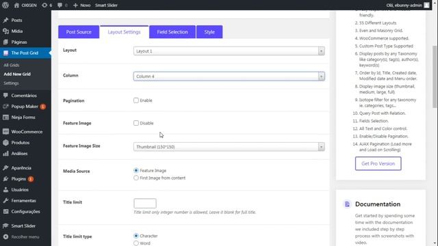
Task: Click The Post Grid icon in sidebar
Action: tap(5, 53)
